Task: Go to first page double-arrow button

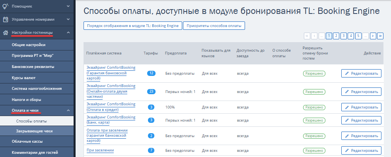Action: click(x=307, y=36)
